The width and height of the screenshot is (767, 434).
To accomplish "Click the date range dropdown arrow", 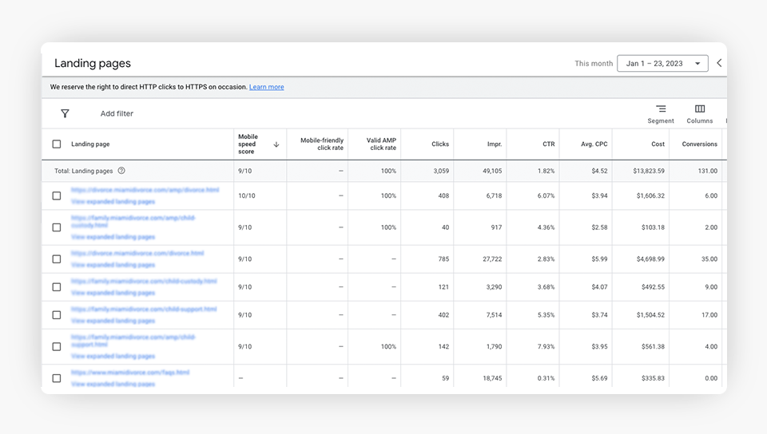I will click(x=697, y=64).
